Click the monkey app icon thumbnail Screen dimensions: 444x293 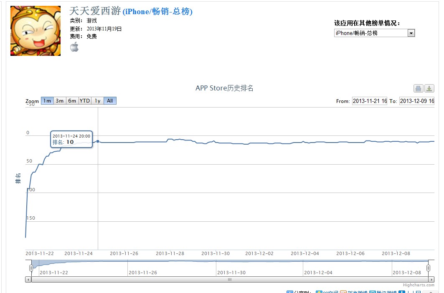point(36,31)
